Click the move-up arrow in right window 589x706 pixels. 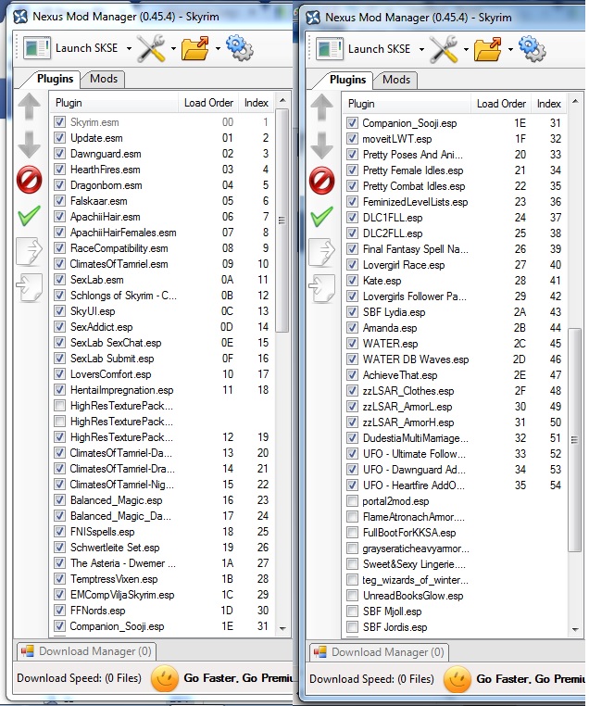321,107
